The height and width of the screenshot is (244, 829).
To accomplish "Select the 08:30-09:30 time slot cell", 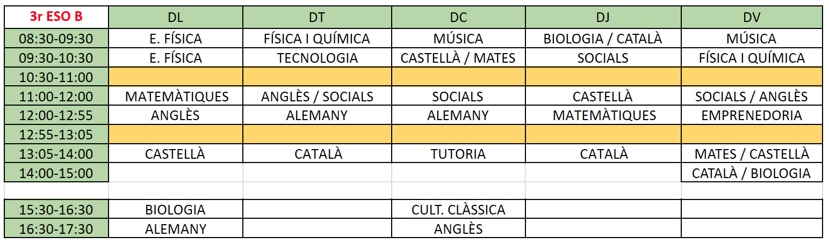I will pyautogui.click(x=56, y=39).
